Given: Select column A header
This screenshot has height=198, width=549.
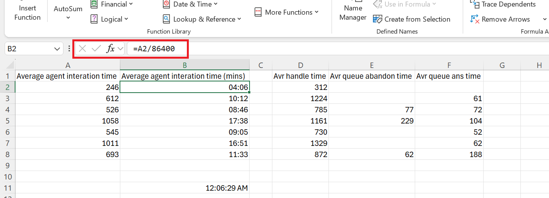Looking at the screenshot, I should (68, 65).
